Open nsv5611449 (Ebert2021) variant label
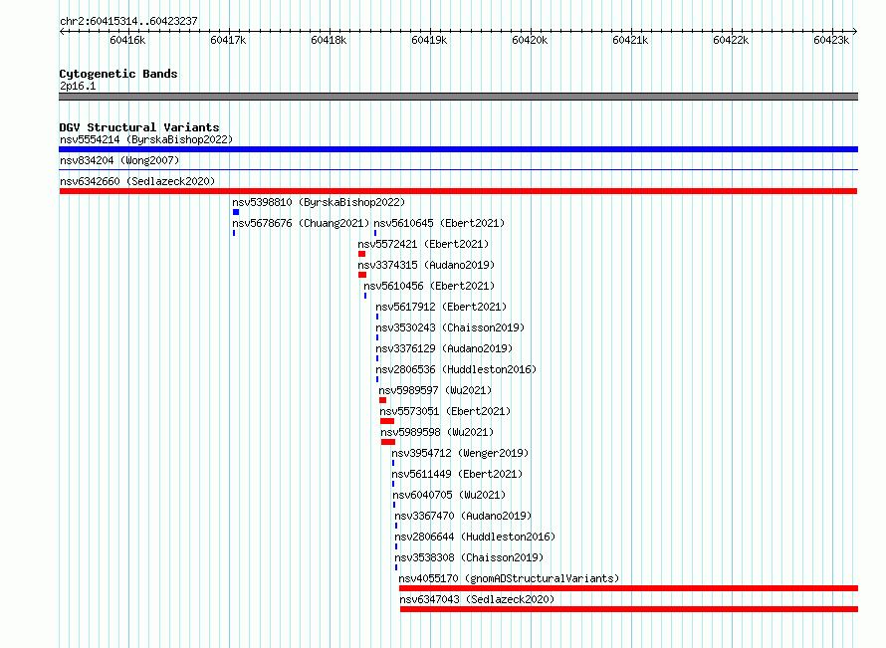886x648 pixels. [457, 474]
